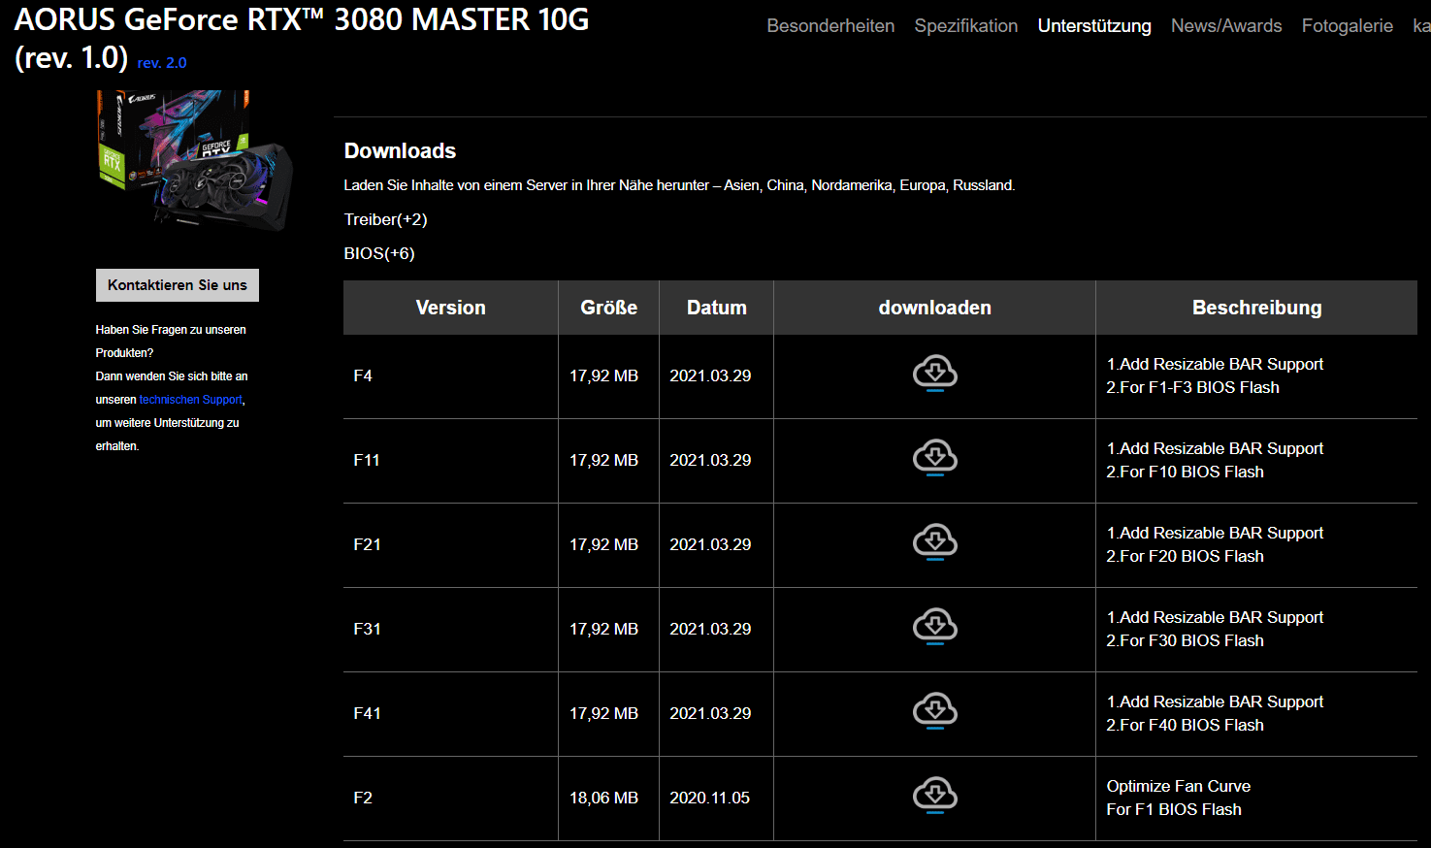Screen dimensions: 1431x848
Task: Switch to the Unterstützung tab
Action: (1094, 26)
